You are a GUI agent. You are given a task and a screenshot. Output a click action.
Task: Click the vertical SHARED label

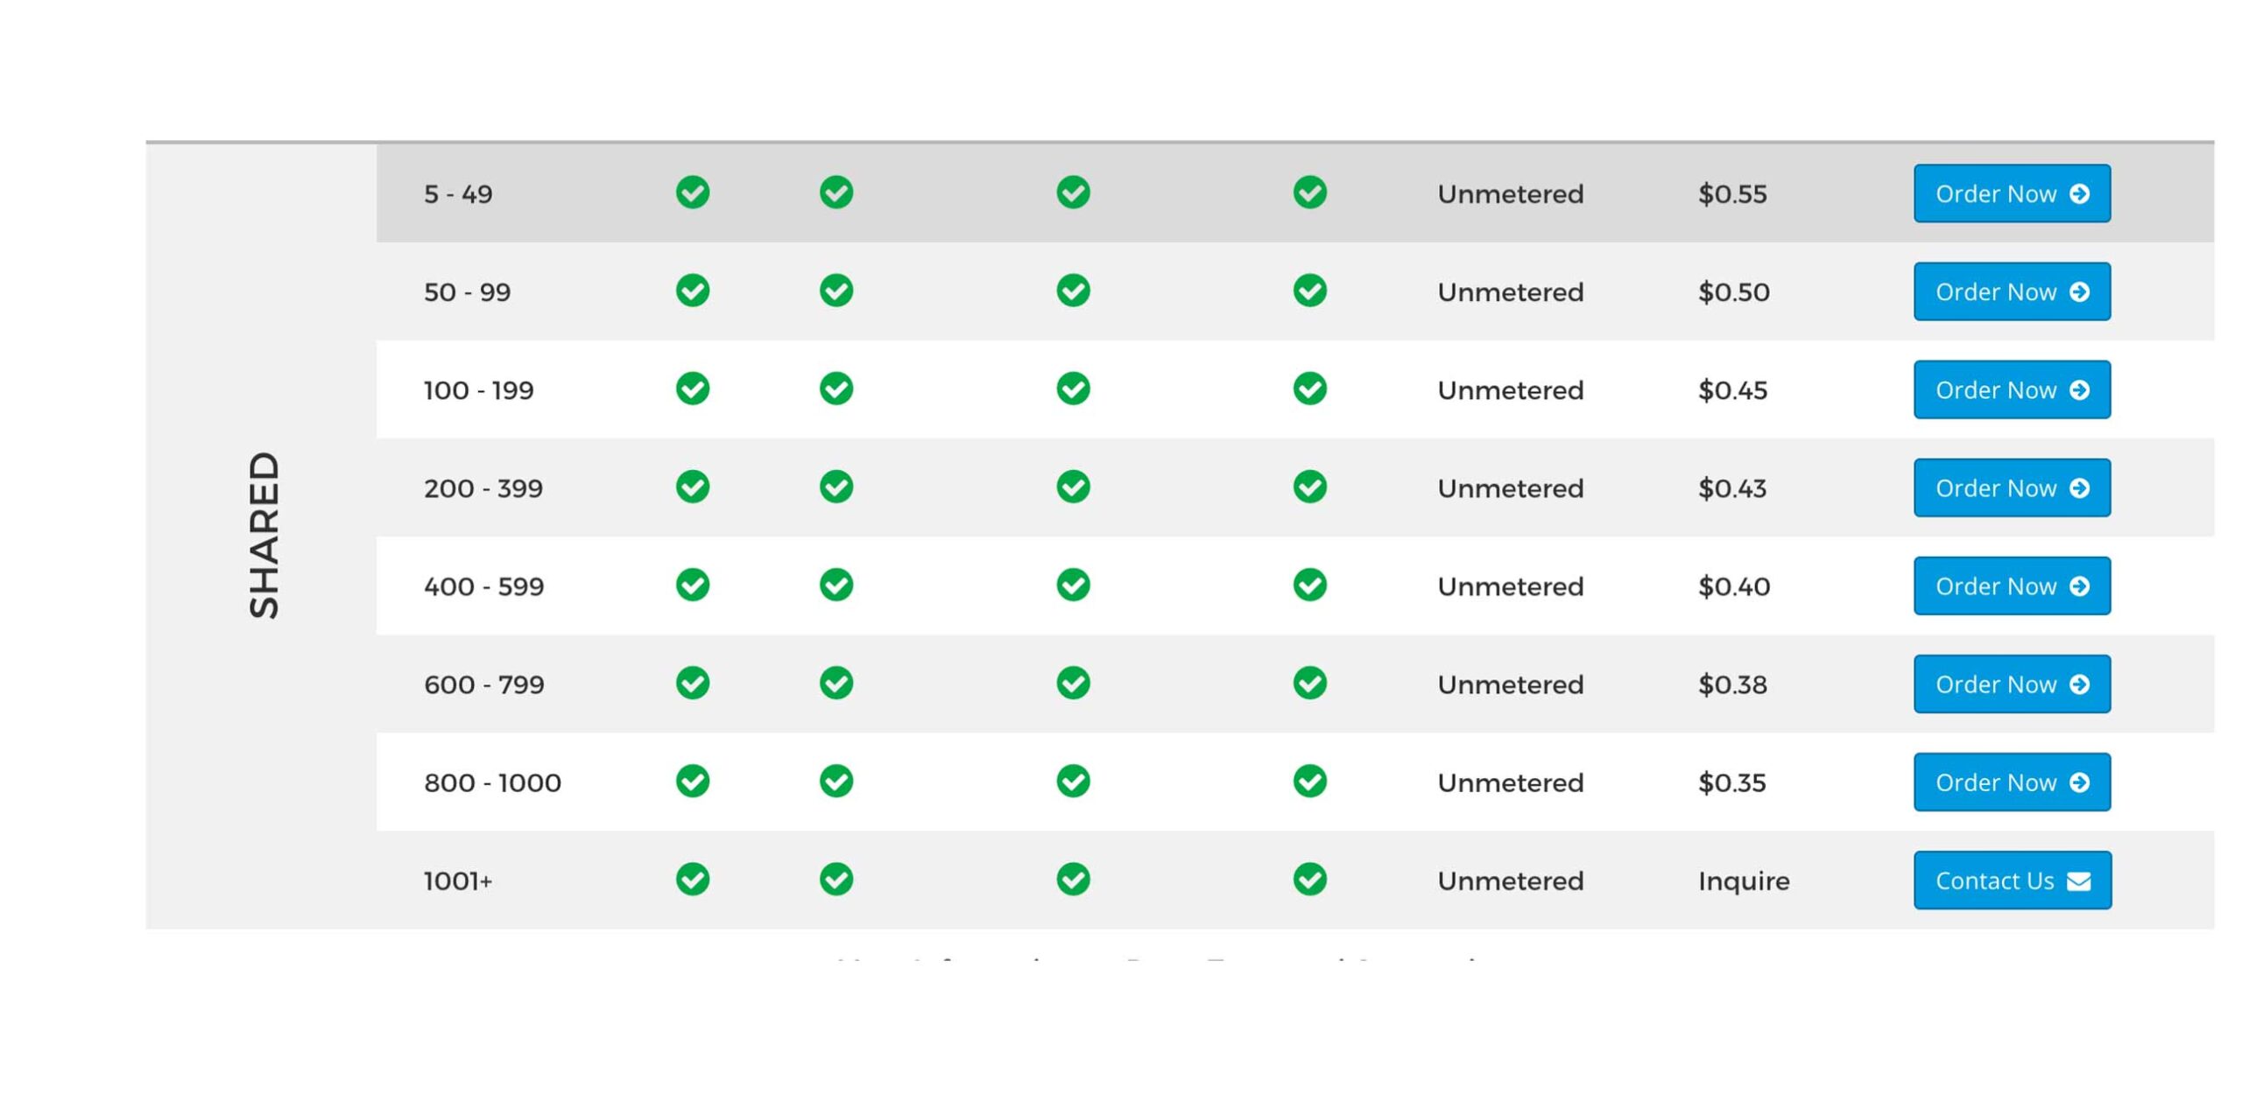pyautogui.click(x=264, y=535)
